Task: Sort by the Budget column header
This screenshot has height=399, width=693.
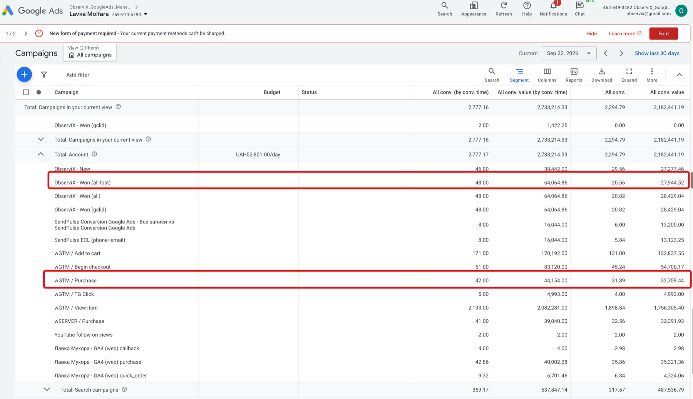Action: click(272, 92)
